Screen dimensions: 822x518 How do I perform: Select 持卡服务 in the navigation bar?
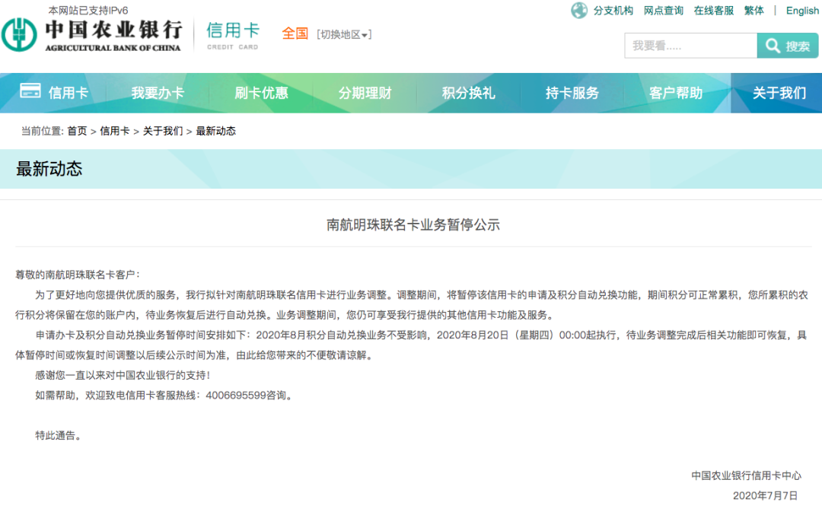(x=574, y=92)
